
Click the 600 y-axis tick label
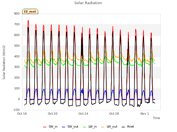coord(17,35)
